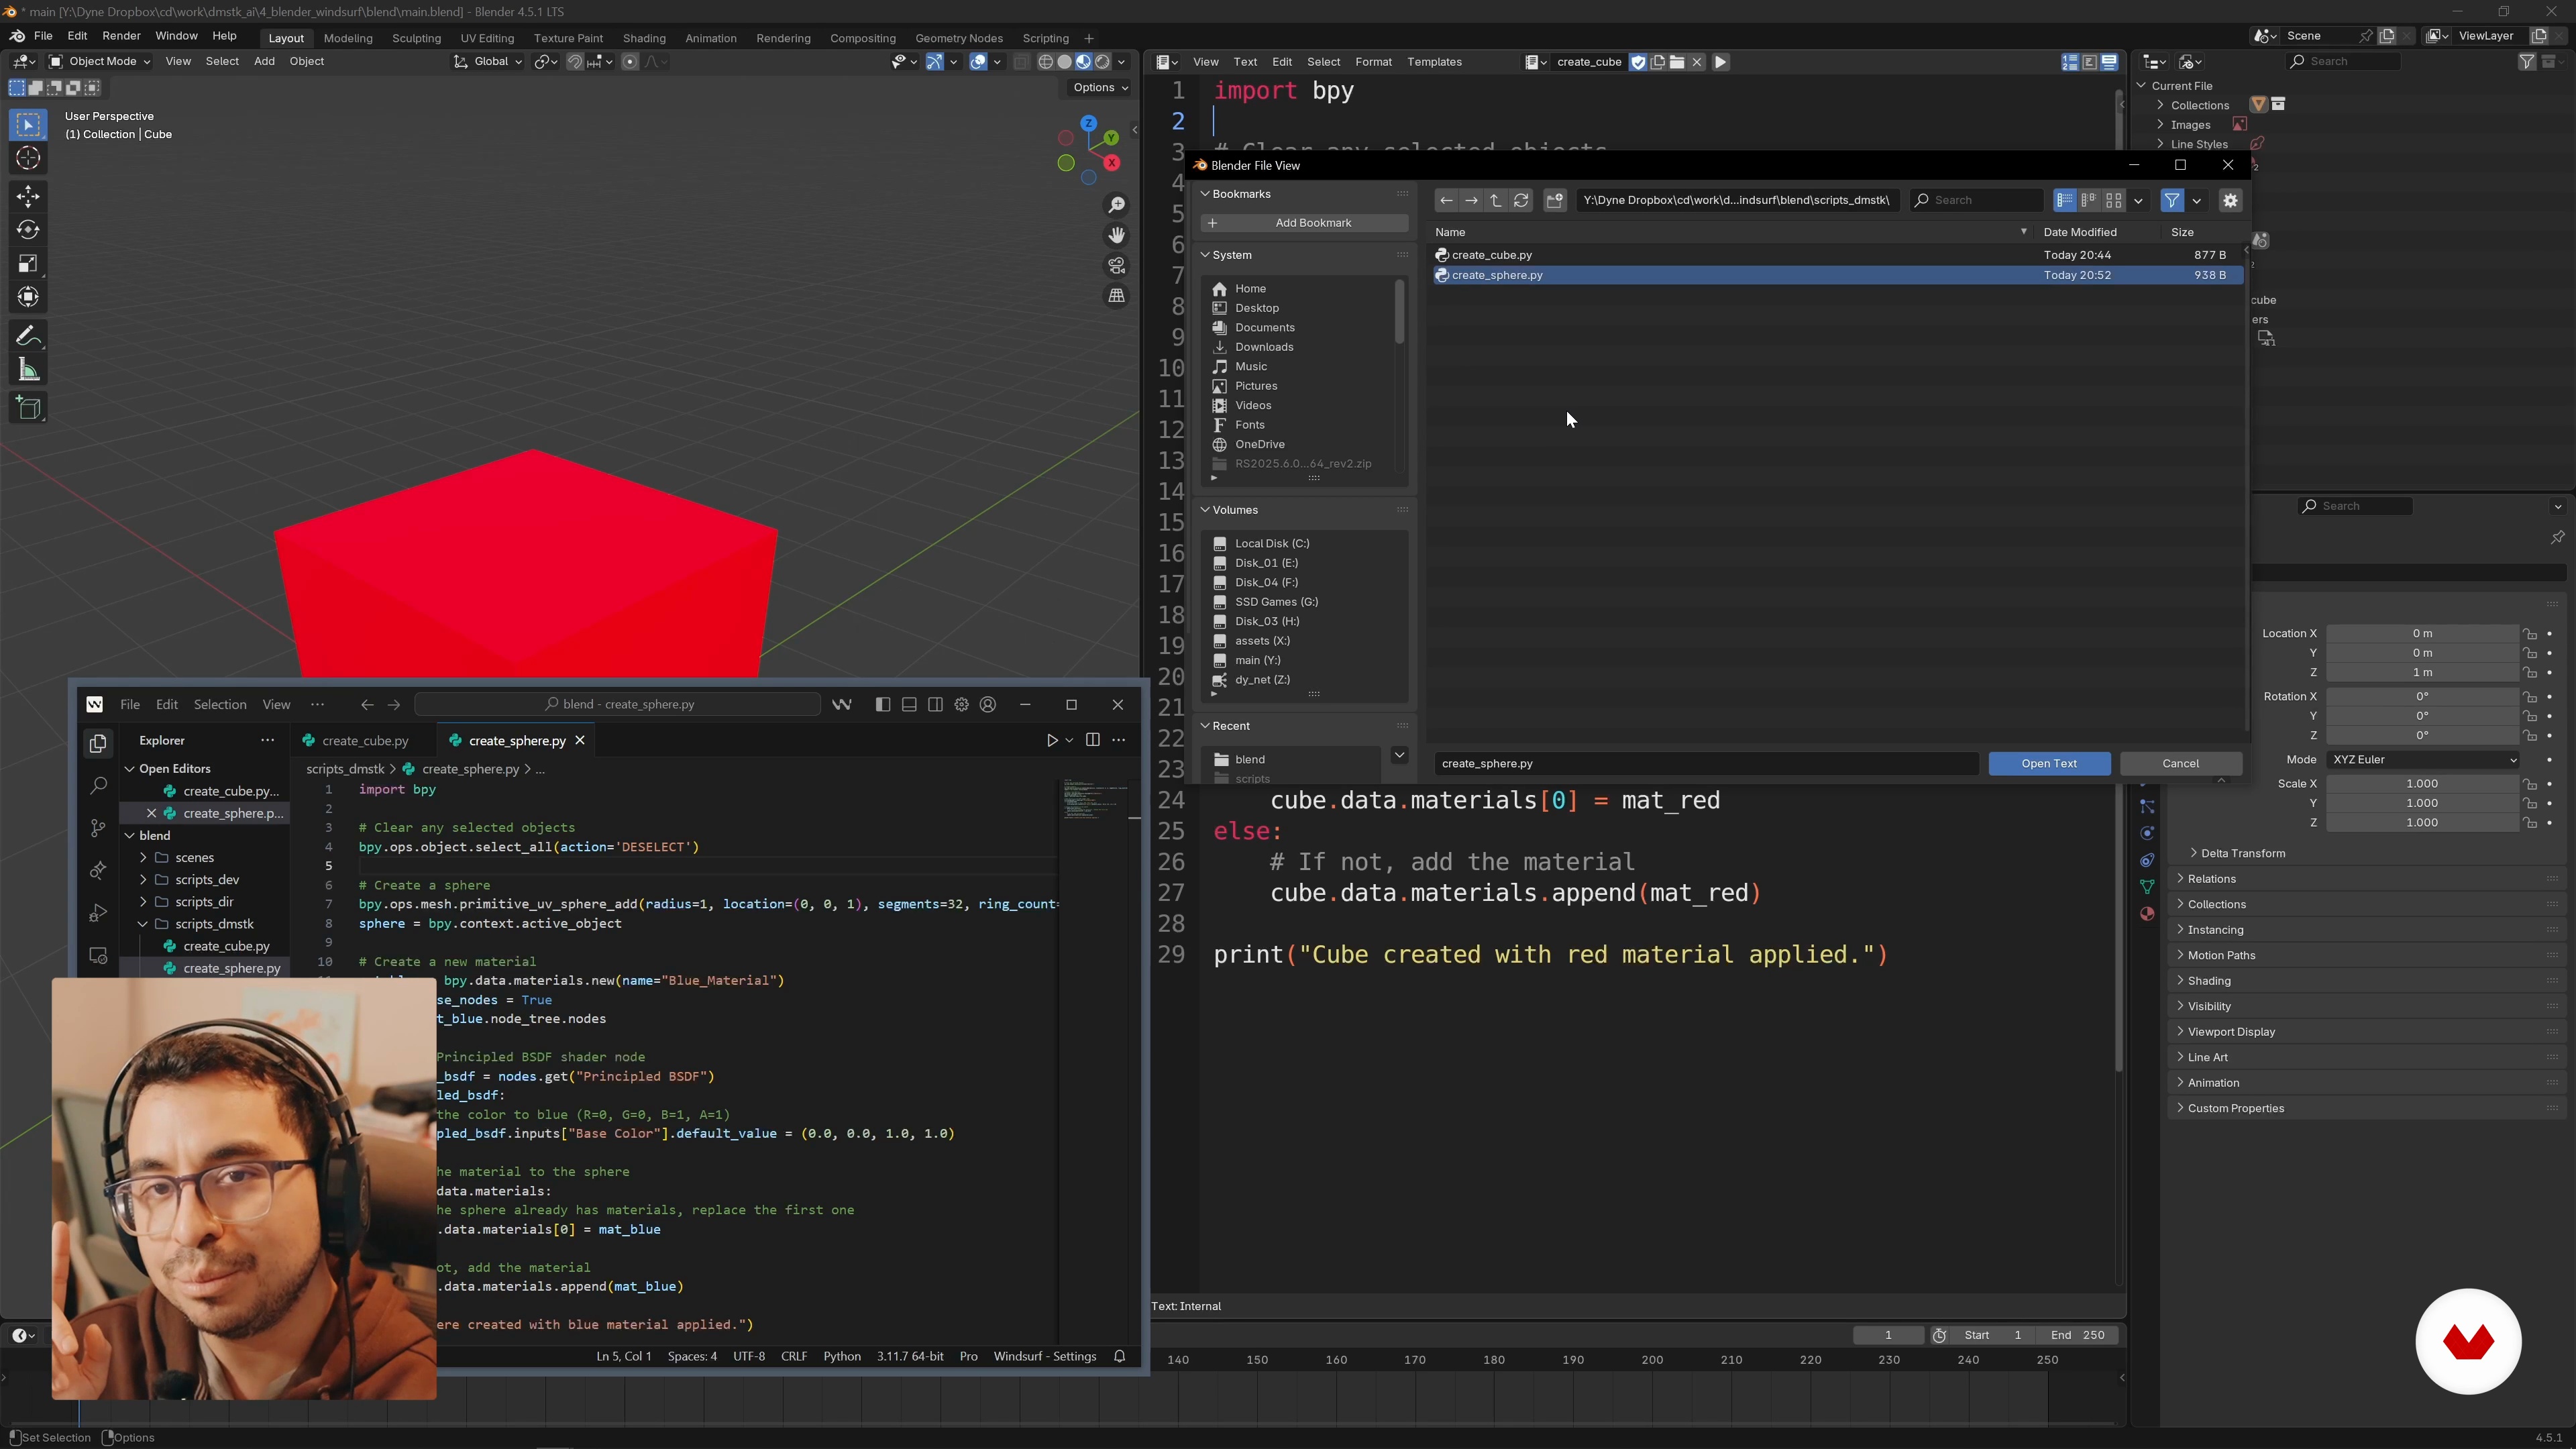
Task: Refresh the file list in File View
Action: click(x=1521, y=200)
